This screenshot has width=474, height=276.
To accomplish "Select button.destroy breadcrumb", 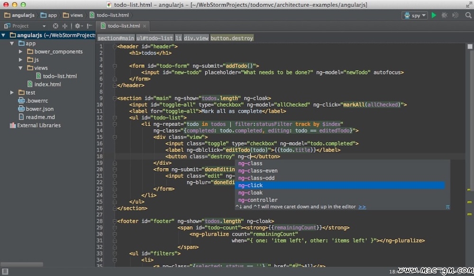I will click(x=232, y=38).
